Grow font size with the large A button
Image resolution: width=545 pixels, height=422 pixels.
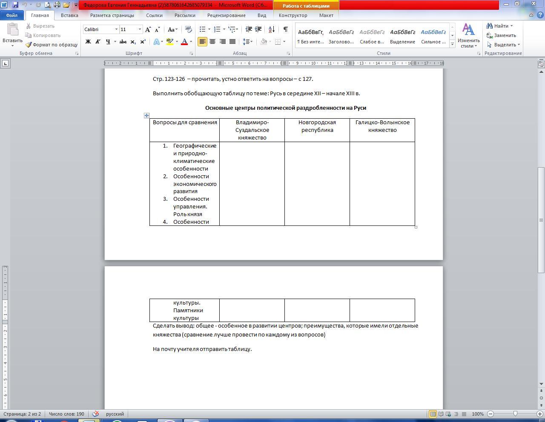pos(148,29)
